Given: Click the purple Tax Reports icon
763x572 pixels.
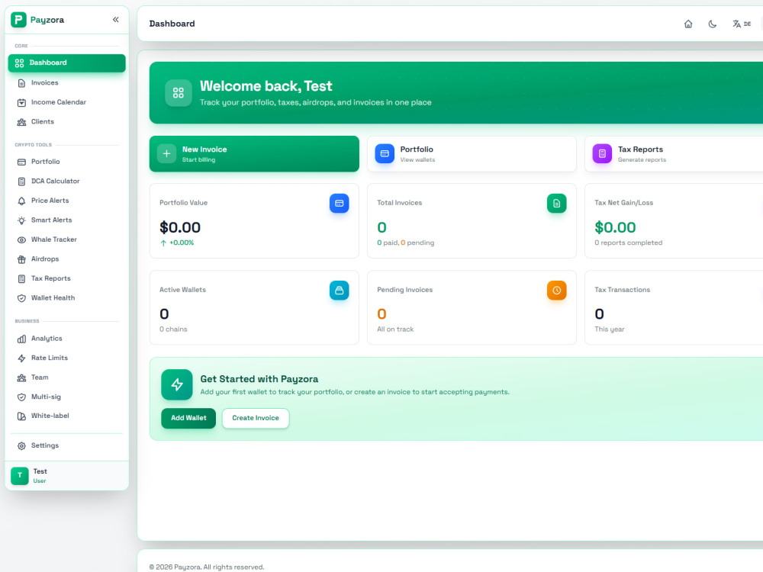Looking at the screenshot, I should (602, 154).
